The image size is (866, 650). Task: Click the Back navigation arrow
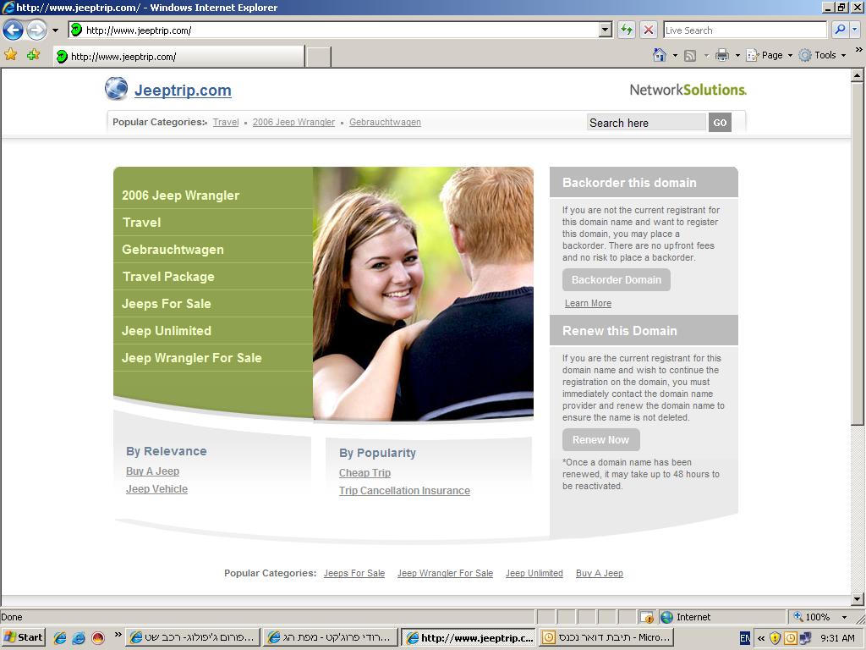tap(13, 30)
